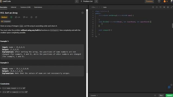
Task: Click the Constraints heading
Action: click(x=5, y=84)
